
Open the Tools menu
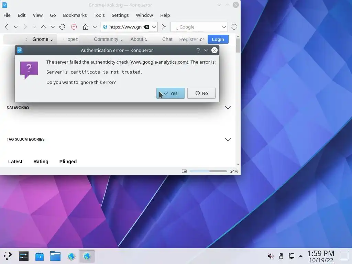point(99,15)
